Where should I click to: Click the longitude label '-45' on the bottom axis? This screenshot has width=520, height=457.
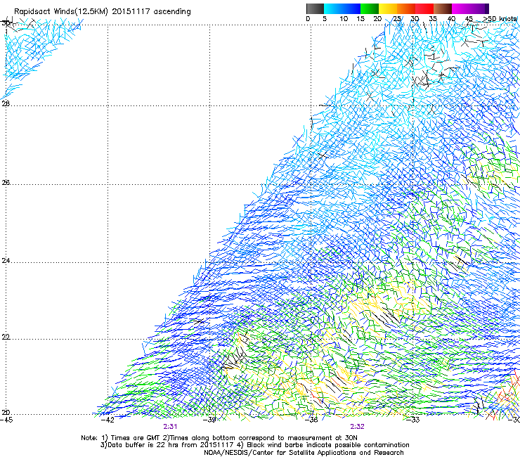(6, 420)
